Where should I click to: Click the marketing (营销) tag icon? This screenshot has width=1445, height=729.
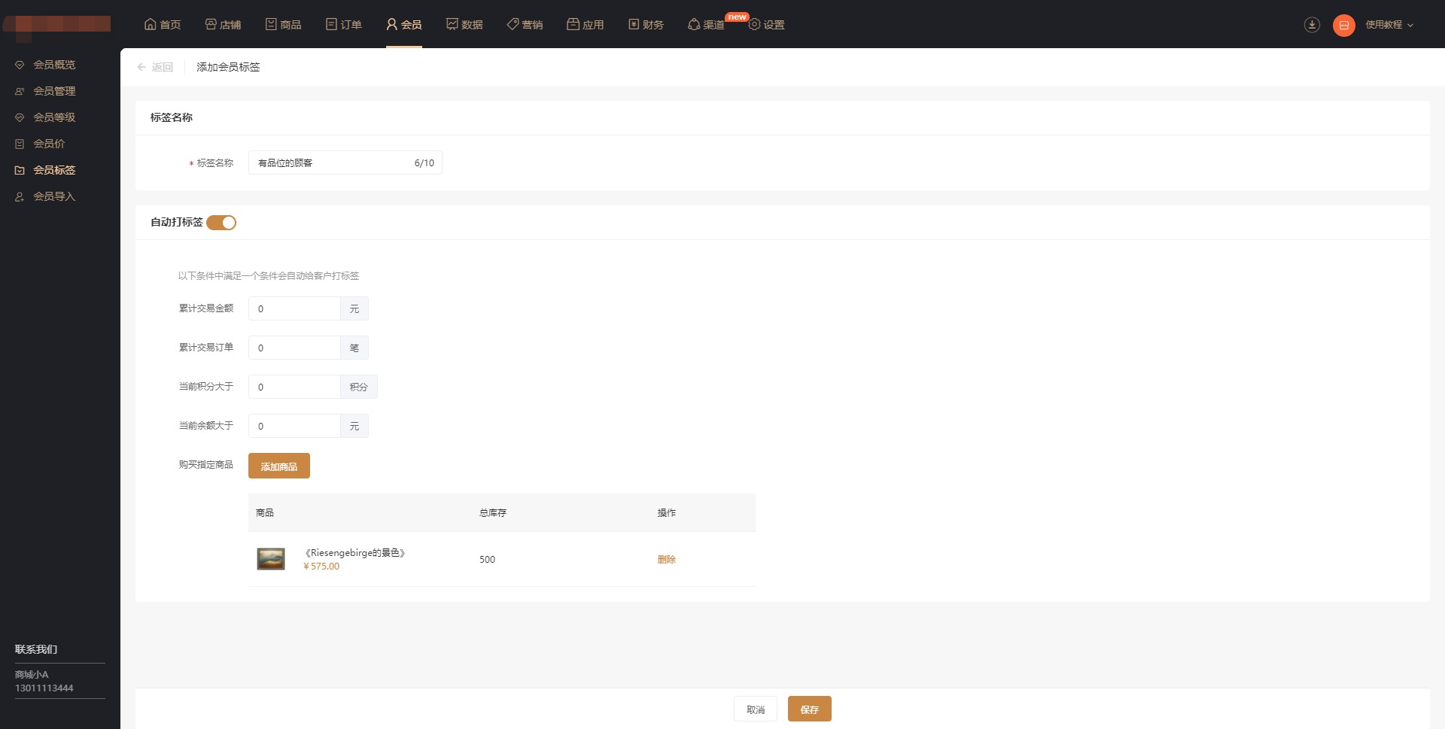(x=513, y=24)
